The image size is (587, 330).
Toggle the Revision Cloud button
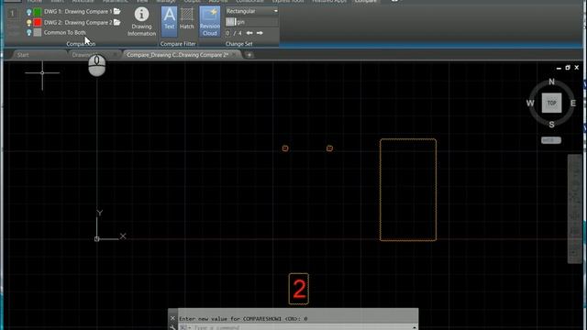[x=210, y=21]
